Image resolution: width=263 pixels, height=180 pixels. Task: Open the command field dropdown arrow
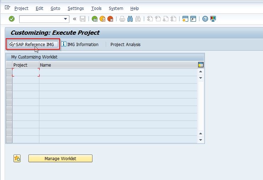point(66,19)
